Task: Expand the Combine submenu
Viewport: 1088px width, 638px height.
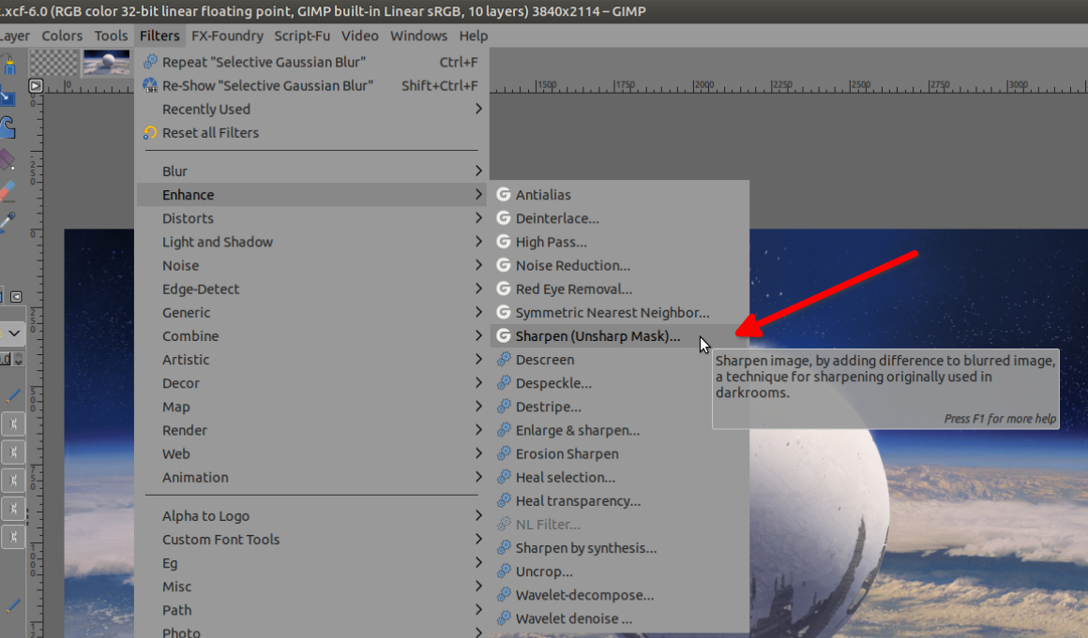Action: coord(312,336)
